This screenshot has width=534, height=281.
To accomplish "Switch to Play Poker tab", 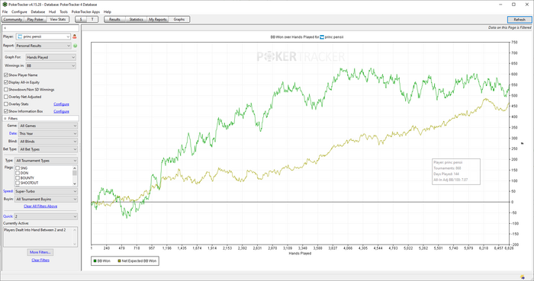I will (x=35, y=19).
